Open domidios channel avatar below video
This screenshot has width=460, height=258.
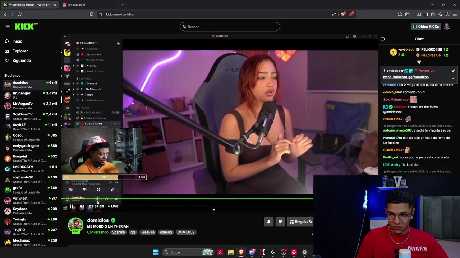pyautogui.click(x=75, y=225)
